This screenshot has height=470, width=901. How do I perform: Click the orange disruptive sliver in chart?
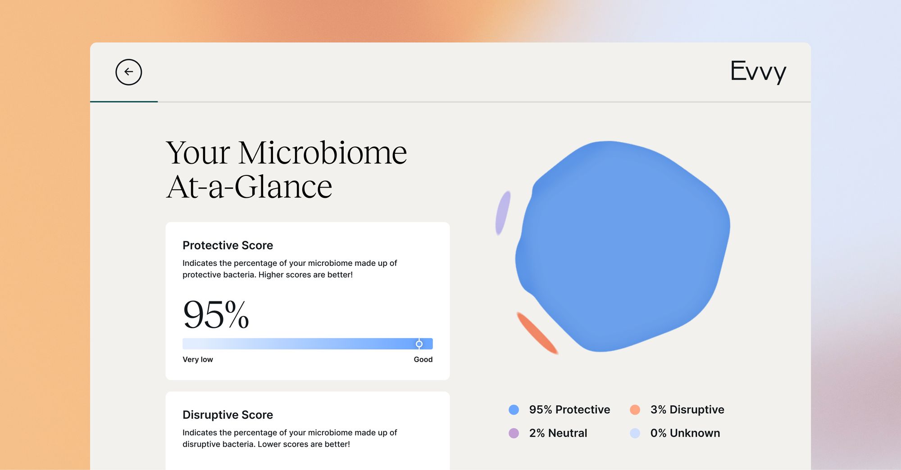pos(537,333)
